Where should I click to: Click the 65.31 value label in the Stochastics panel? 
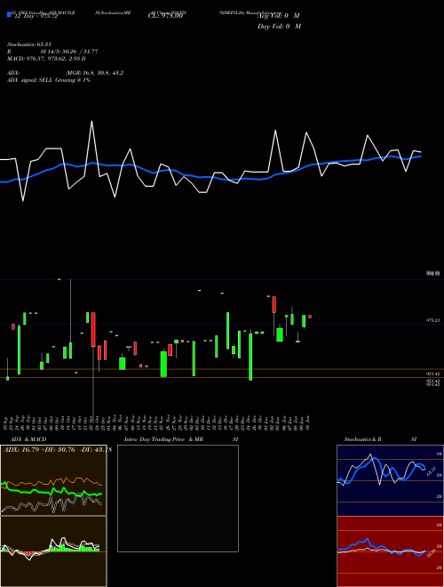tap(432, 470)
